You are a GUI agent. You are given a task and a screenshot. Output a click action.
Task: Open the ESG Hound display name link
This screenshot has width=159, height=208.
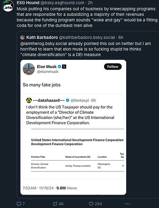(x=28, y=3)
